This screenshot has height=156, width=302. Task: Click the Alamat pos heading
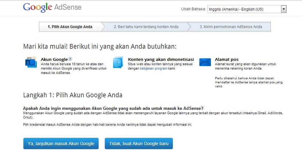(x=227, y=59)
